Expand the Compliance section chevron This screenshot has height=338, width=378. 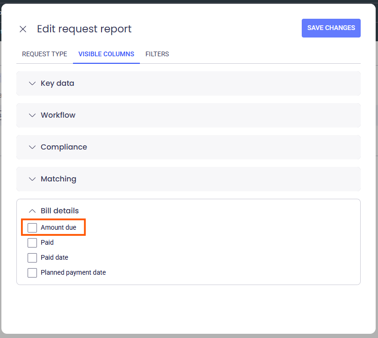(x=32, y=147)
